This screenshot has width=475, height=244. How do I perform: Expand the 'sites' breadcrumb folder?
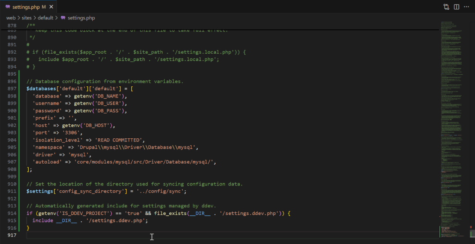click(26, 18)
